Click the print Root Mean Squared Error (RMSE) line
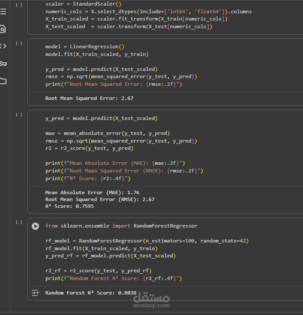Screen dimensions: 303x315 (x=124, y=171)
